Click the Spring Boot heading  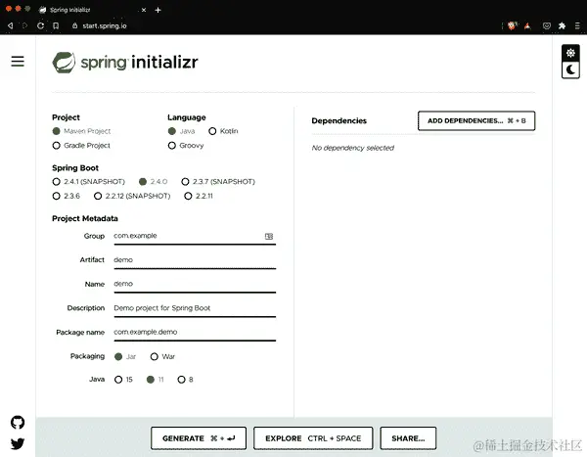coord(75,167)
